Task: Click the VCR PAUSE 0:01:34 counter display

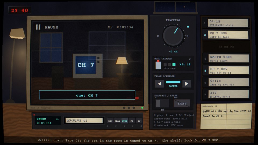Action: click(x=48, y=121)
